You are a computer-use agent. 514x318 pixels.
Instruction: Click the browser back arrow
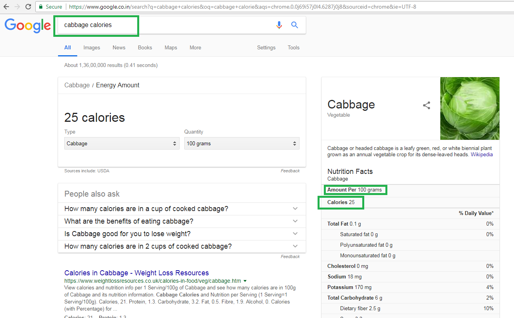point(6,7)
